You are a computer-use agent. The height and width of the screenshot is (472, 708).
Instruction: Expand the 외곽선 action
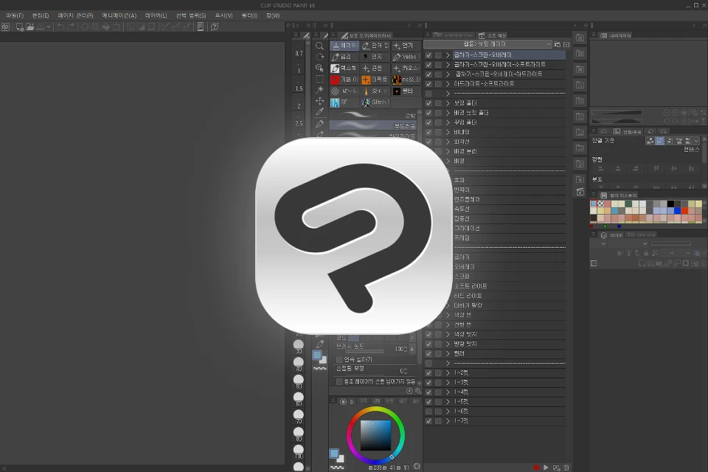pyautogui.click(x=448, y=142)
